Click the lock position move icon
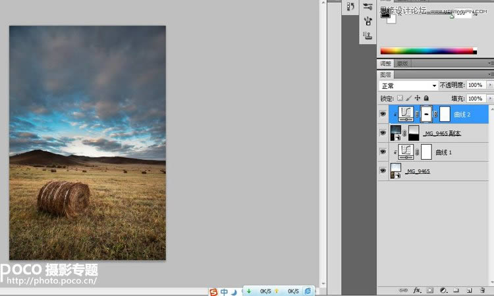This screenshot has width=494, height=296. [x=417, y=98]
